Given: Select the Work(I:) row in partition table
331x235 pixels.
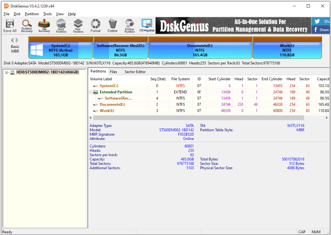Looking at the screenshot, I should tap(107, 111).
